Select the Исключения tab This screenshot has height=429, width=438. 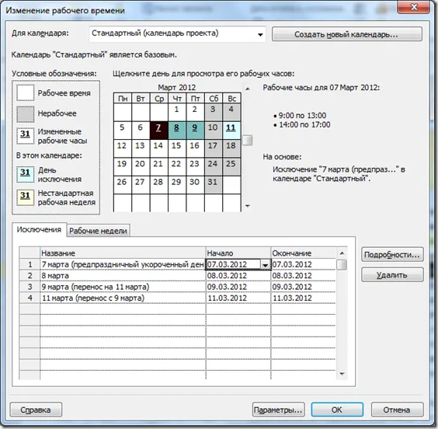39,230
